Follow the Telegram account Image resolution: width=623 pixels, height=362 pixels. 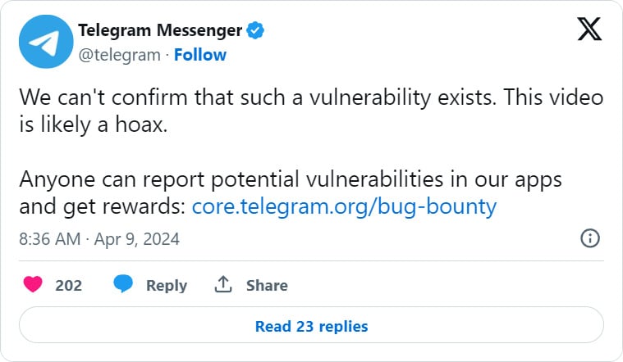[199, 55]
